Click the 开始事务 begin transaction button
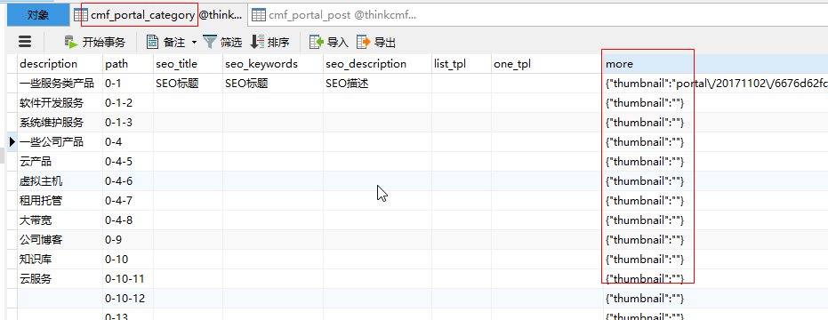The width and height of the screenshot is (828, 320). click(x=94, y=43)
